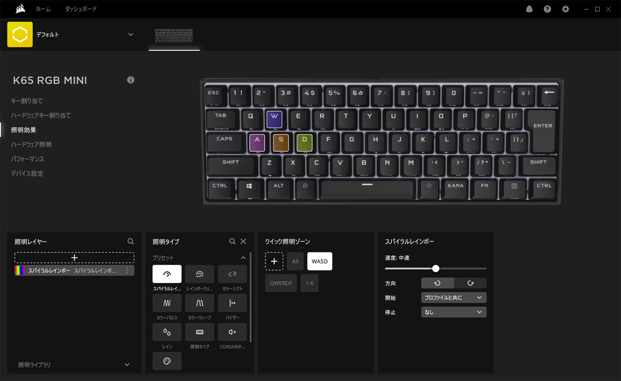Viewport: 621px width, 381px height.
Task: Click the iCUE sail logo
Action: coord(20,9)
